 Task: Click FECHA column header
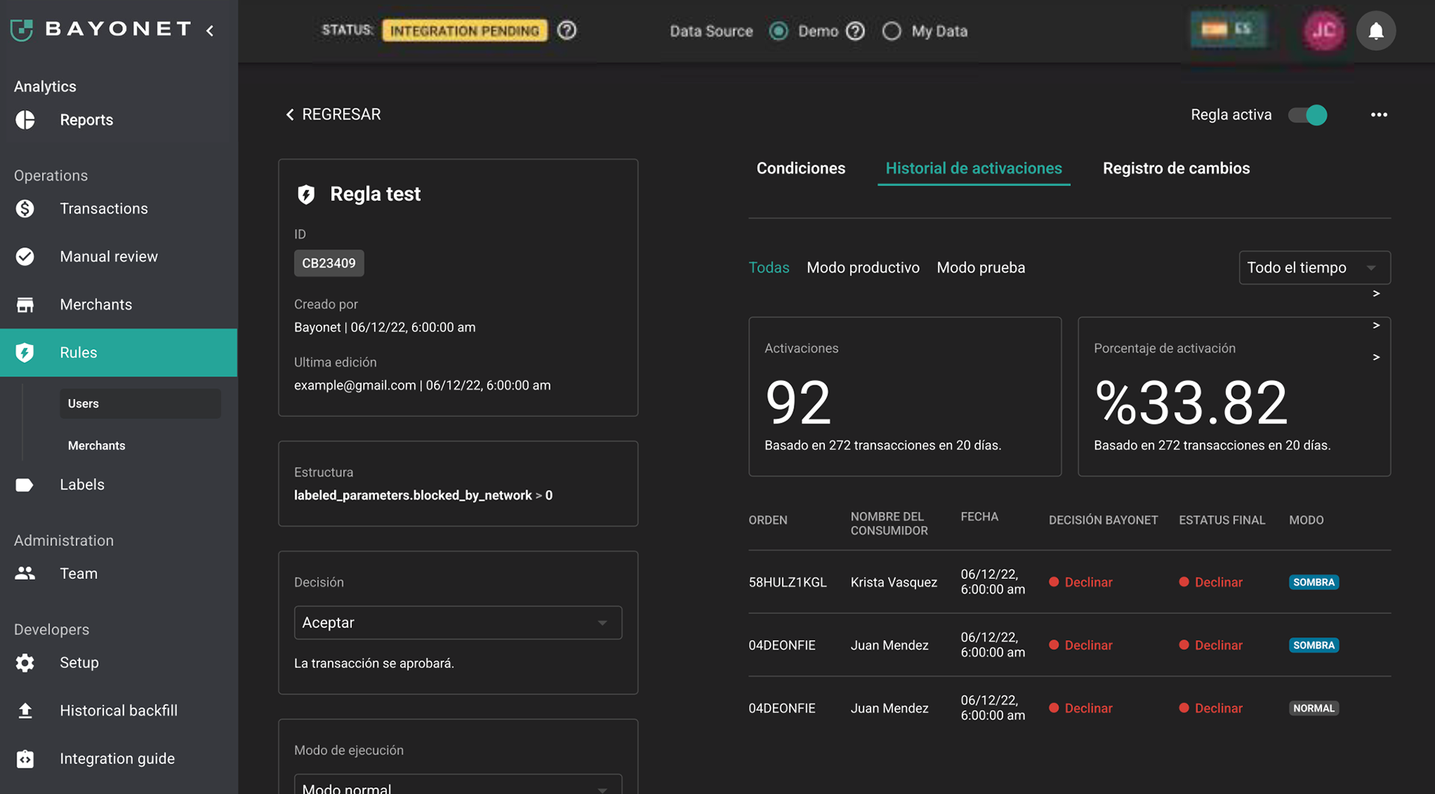tap(980, 517)
